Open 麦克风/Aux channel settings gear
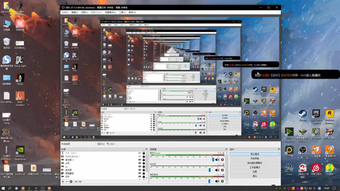This screenshot has width=340, height=191. [x=222, y=160]
